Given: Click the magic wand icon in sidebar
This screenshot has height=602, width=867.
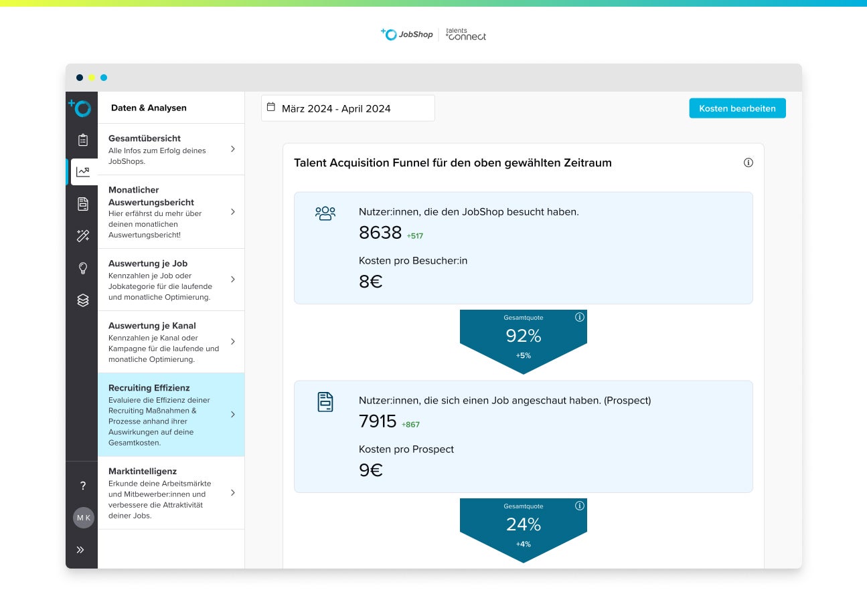Looking at the screenshot, I should click(x=83, y=235).
